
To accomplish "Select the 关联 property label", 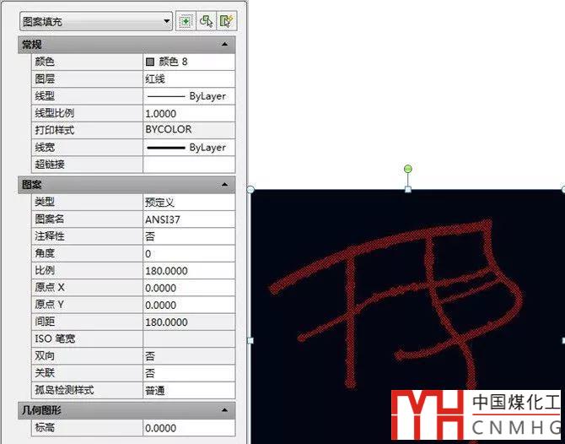I will pos(45,373).
